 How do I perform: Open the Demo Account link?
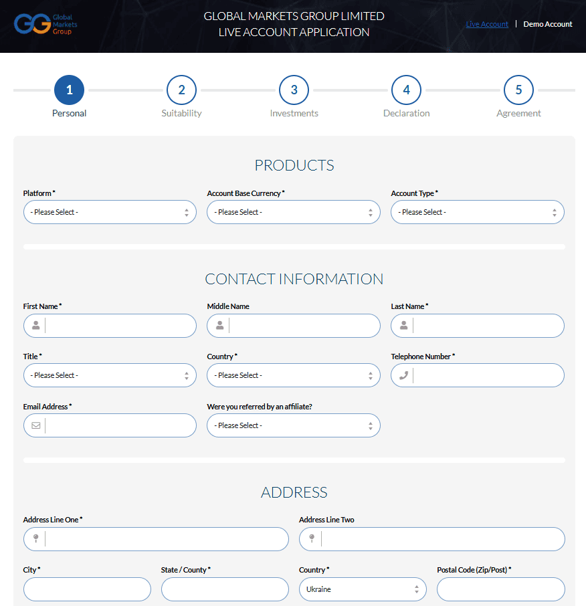coord(548,24)
